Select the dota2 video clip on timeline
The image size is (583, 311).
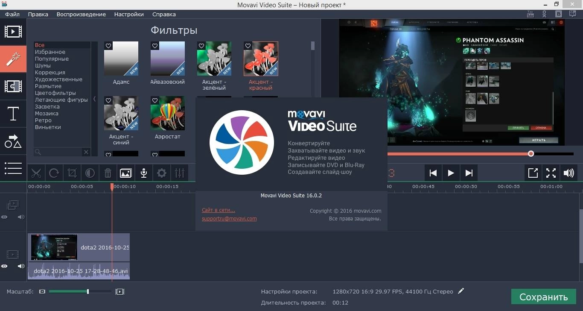(x=79, y=247)
